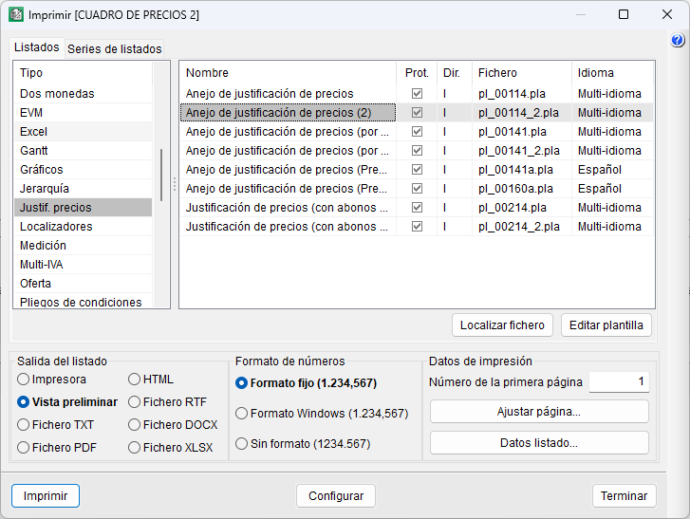This screenshot has height=519, width=690.
Task: Click the first page number field
Action: tap(619, 382)
